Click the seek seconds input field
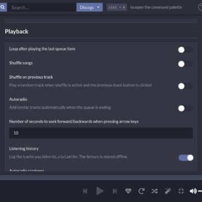 point(101,133)
